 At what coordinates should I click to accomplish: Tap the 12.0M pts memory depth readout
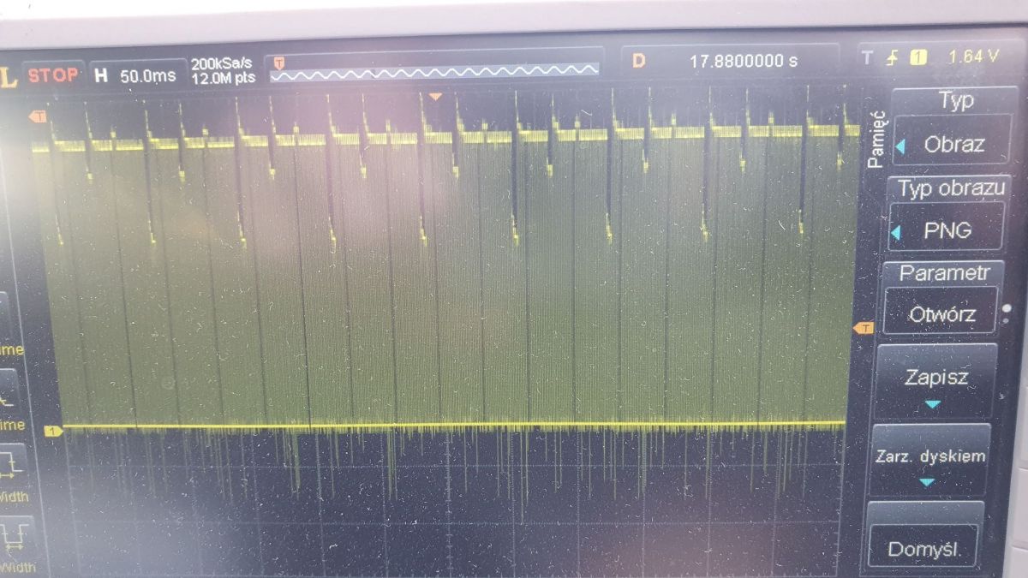pyautogui.click(x=224, y=79)
